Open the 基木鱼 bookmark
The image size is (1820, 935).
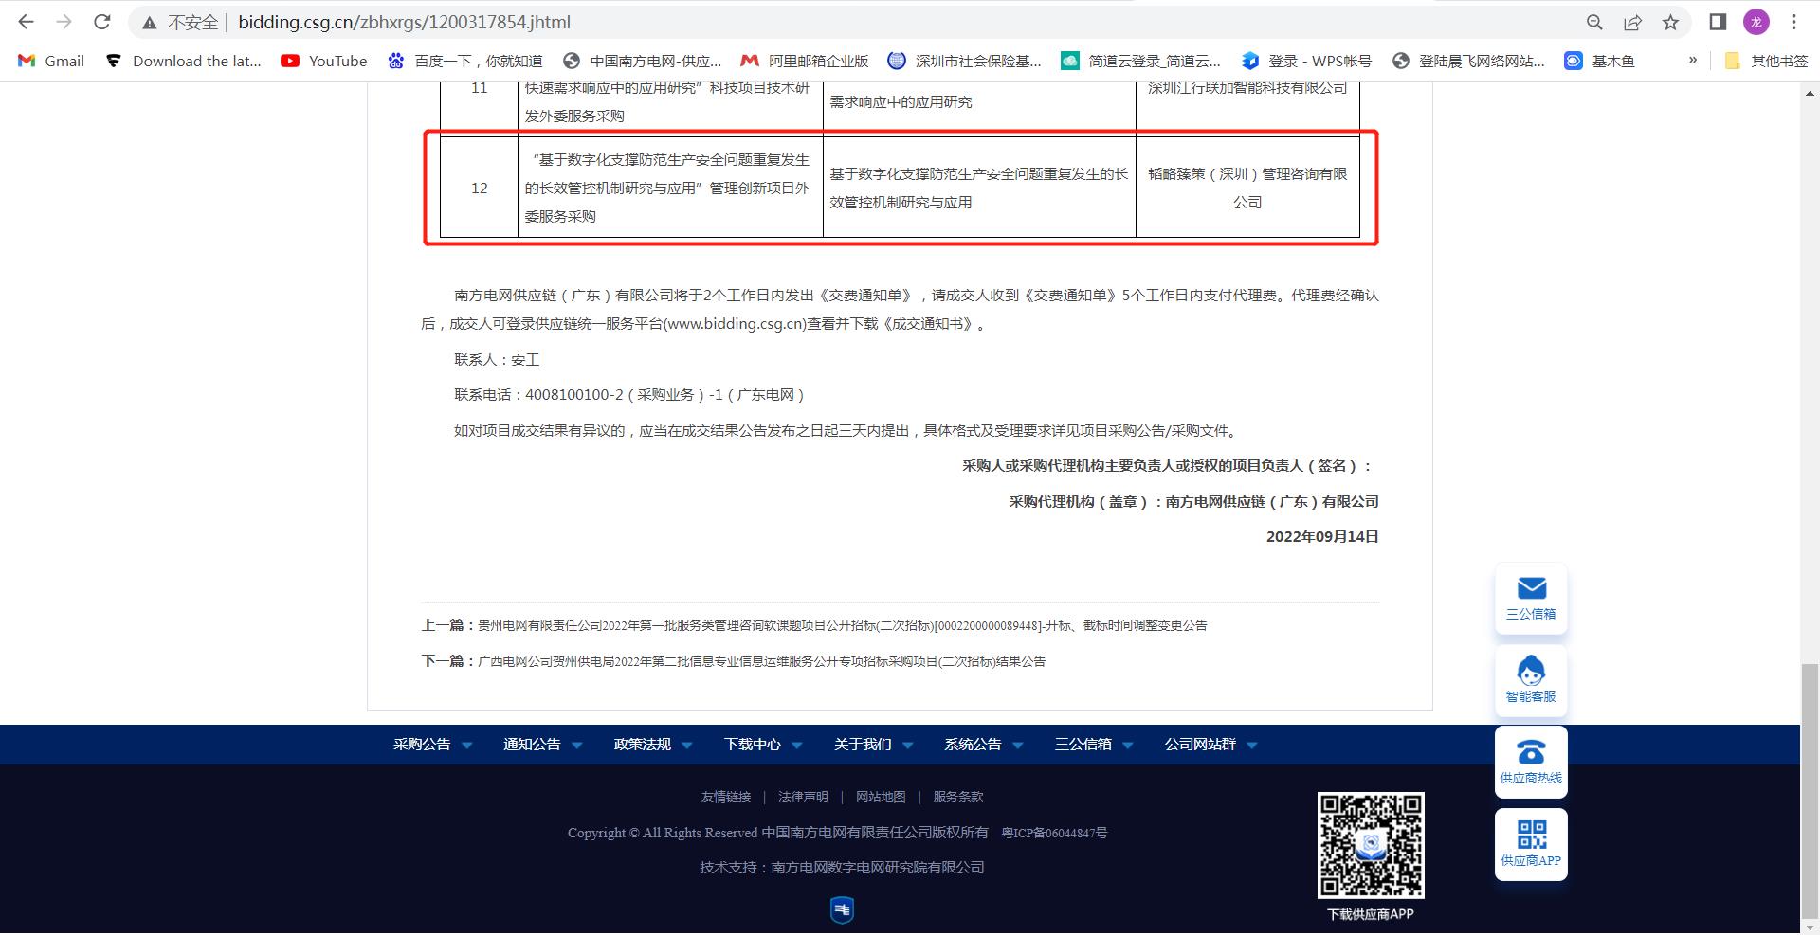coord(1599,61)
